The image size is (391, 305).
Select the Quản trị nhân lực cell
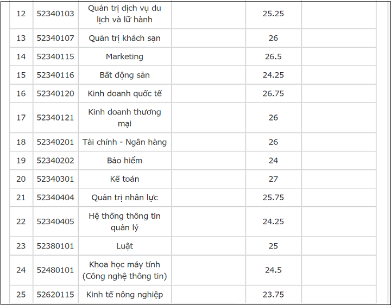pyautogui.click(x=124, y=198)
